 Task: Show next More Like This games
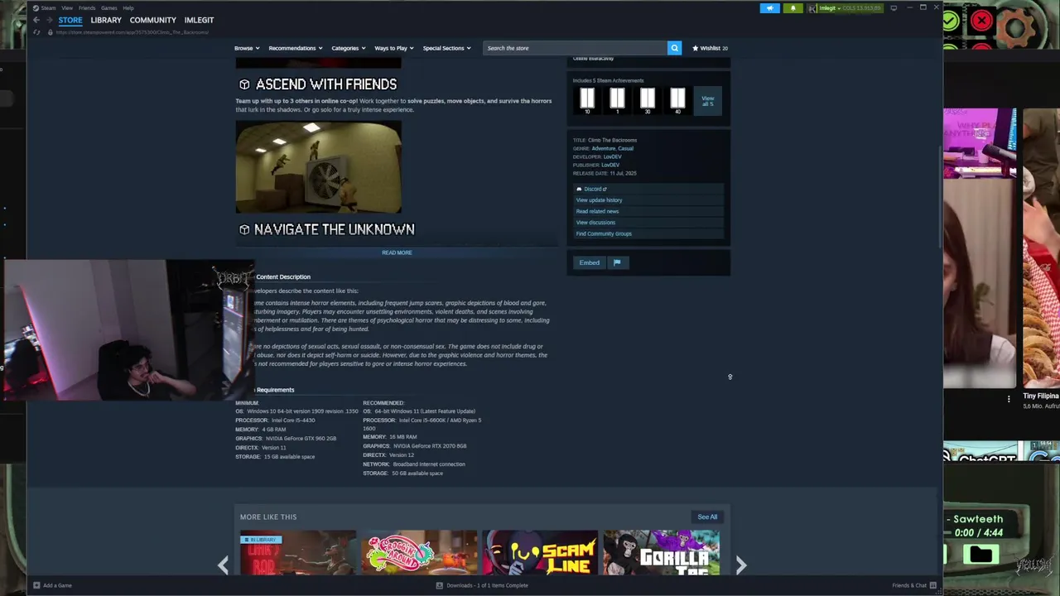coord(741,565)
